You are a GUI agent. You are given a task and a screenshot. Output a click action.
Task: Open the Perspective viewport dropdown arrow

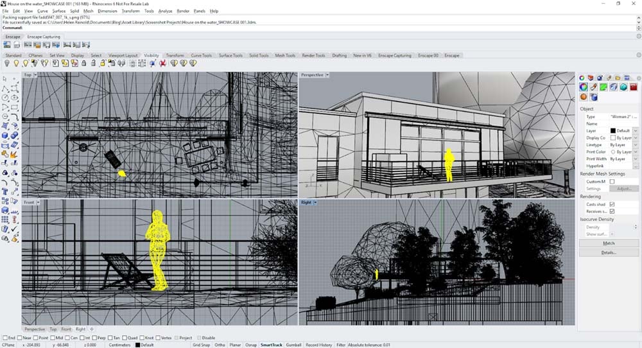327,75
